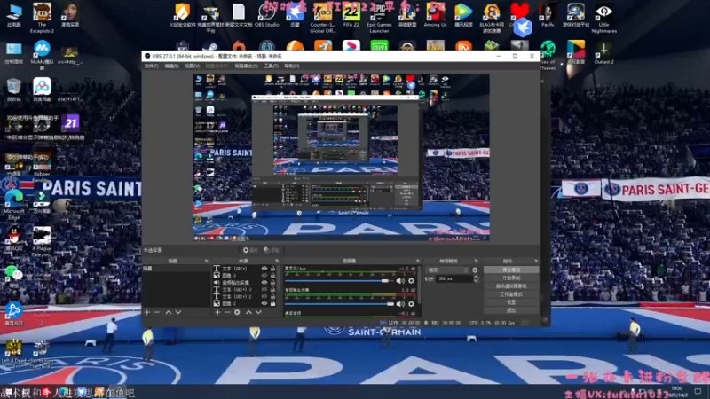Viewport: 710px width, 399px height.
Task: Click the transition duration 300 ms field
Action: click(454, 278)
